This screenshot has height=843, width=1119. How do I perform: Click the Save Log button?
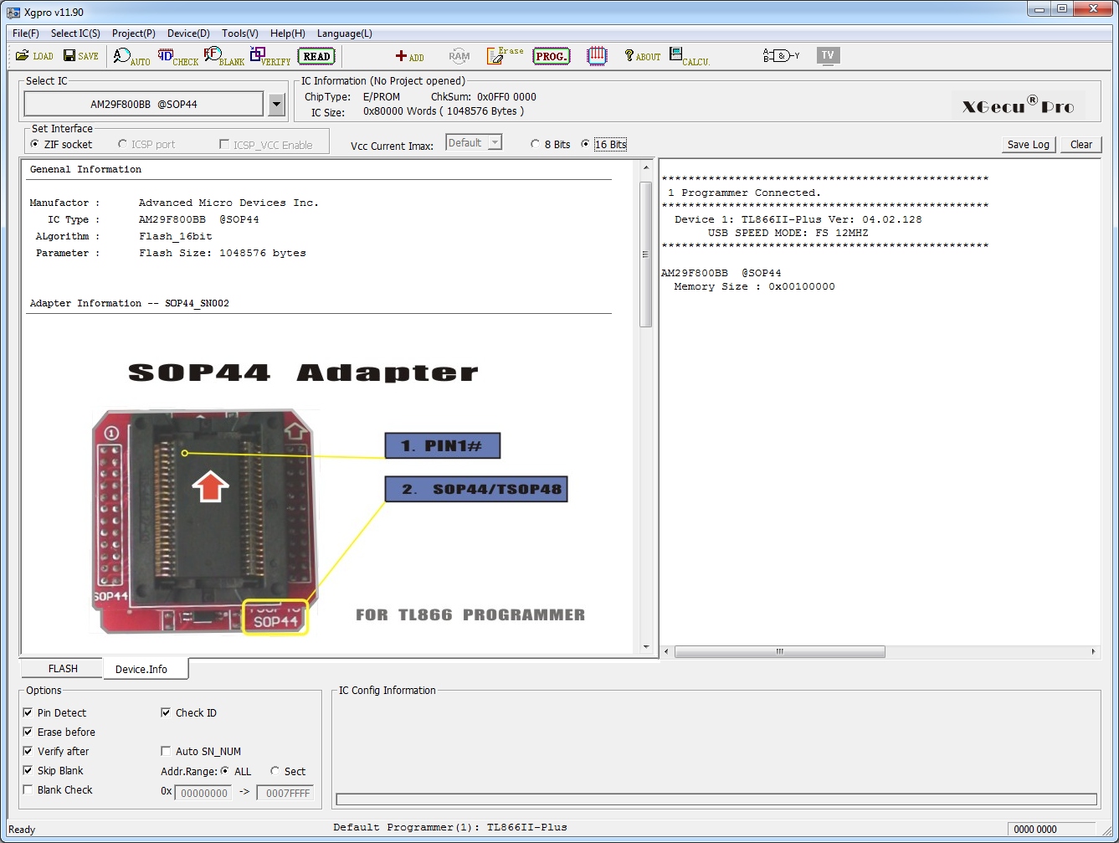[1028, 145]
